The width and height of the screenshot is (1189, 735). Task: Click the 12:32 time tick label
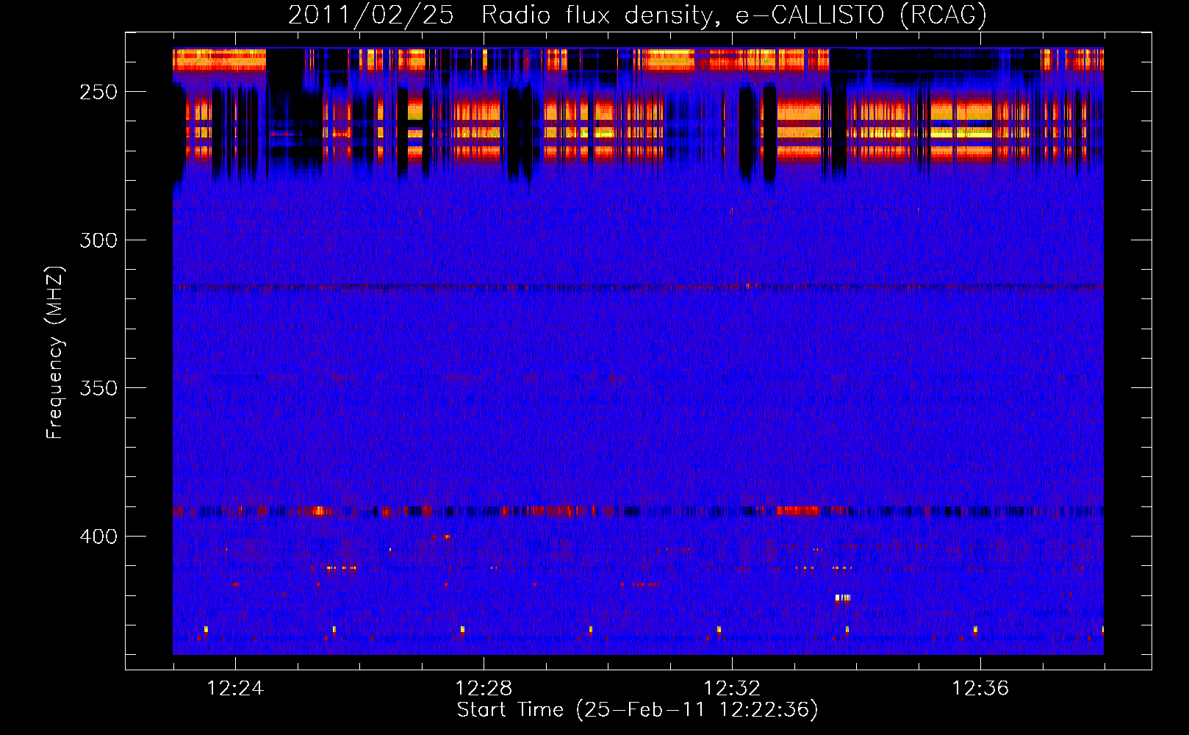pos(732,689)
